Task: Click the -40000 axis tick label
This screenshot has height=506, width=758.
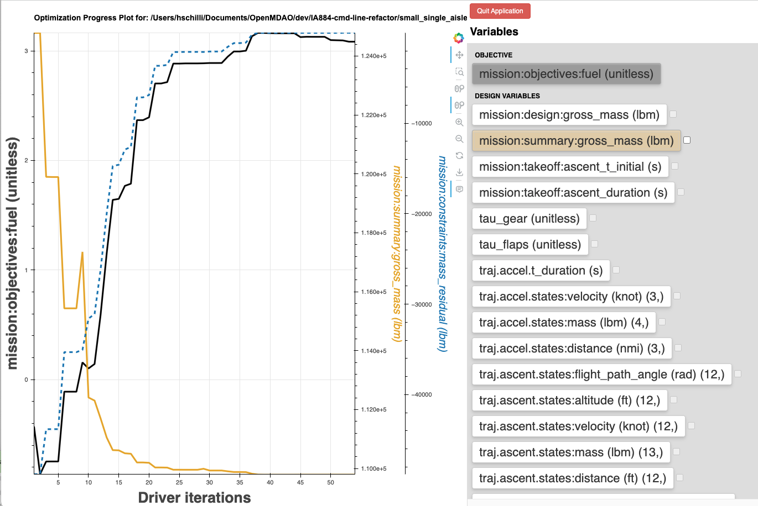Action: click(422, 395)
